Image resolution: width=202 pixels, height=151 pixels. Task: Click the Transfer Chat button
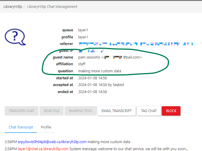tap(22, 111)
